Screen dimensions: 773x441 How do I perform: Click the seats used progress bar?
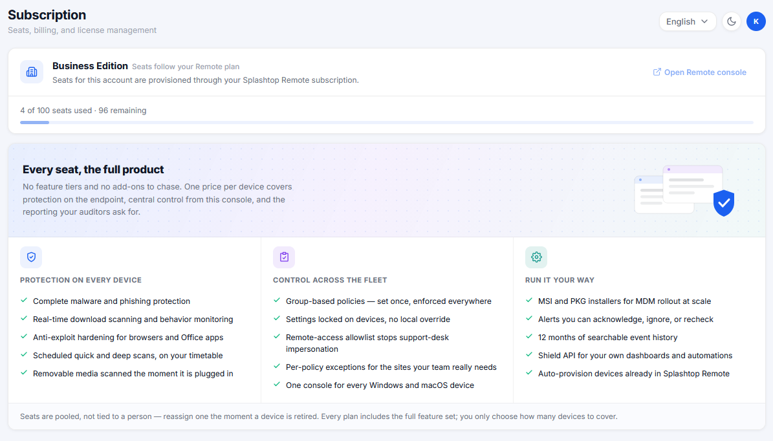point(387,122)
